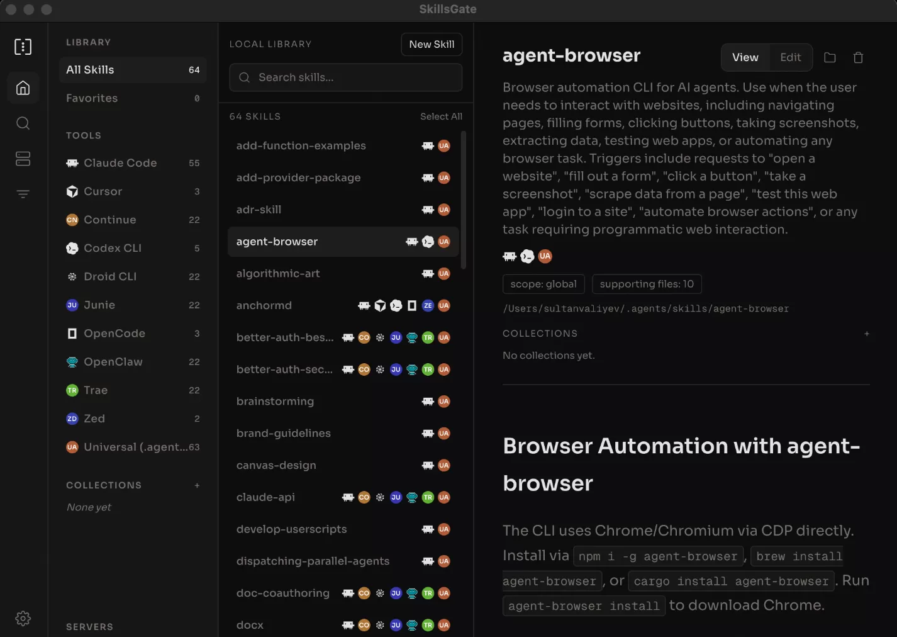Image resolution: width=897 pixels, height=637 pixels.
Task: Click the filter lines icon in left rail
Action: coord(23,194)
